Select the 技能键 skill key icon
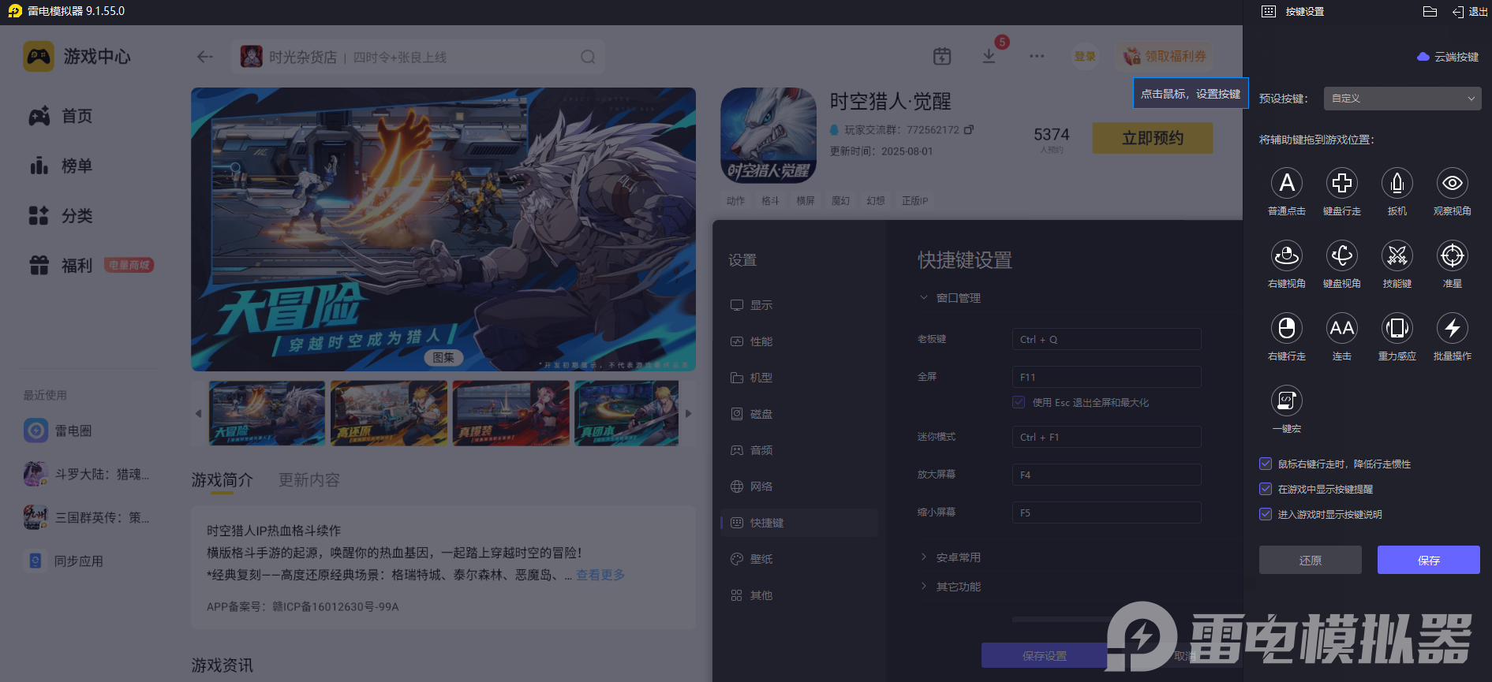This screenshot has height=682, width=1492. (x=1397, y=255)
